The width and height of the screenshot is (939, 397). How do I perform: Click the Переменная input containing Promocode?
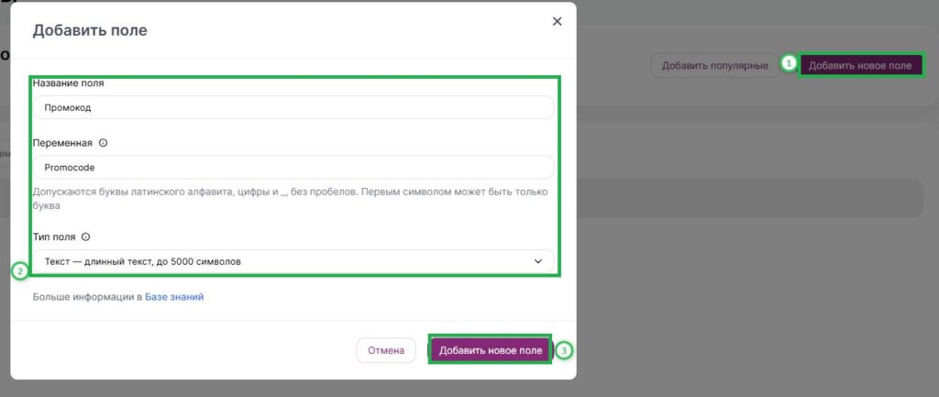293,168
